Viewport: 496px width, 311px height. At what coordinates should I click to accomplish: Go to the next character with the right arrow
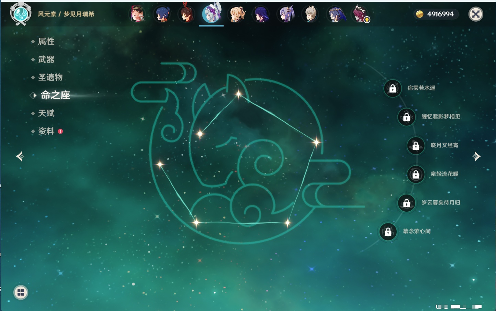pos(476,156)
